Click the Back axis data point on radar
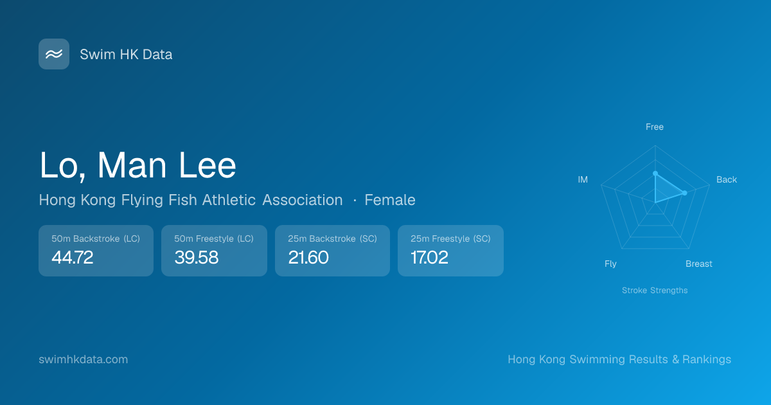This screenshot has width=771, height=405. 685,193
